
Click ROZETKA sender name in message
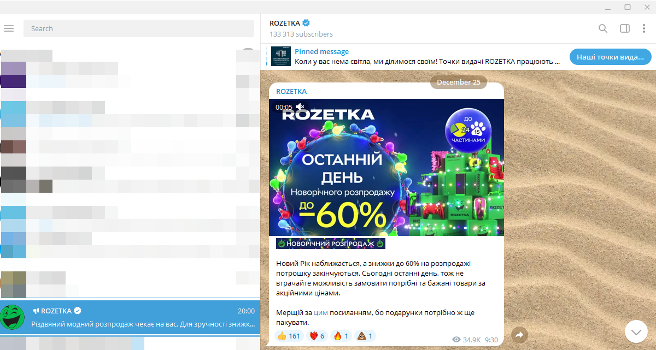coord(291,91)
